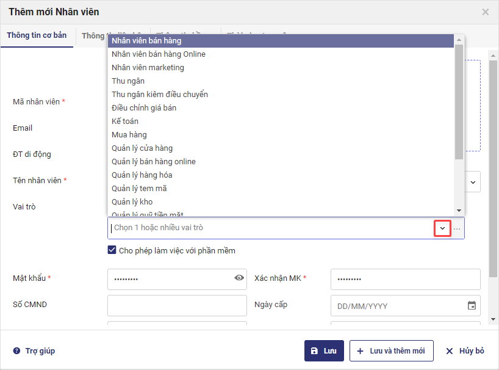The height and width of the screenshot is (370, 499).
Task: Close the Thêm mới Nhân viên dialog
Action: [486, 12]
